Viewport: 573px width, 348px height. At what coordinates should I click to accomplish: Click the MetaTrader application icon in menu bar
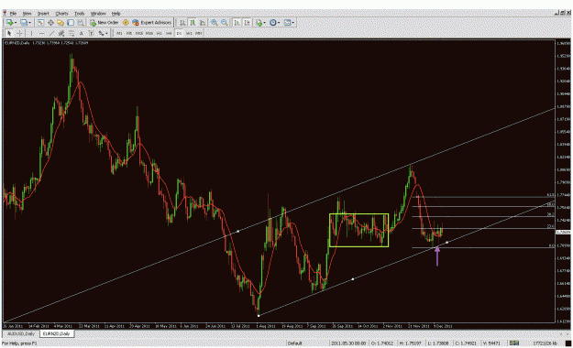tap(5, 13)
